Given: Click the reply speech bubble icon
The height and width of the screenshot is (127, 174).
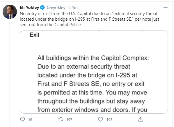Looking at the screenshot, I should coord(22,119).
